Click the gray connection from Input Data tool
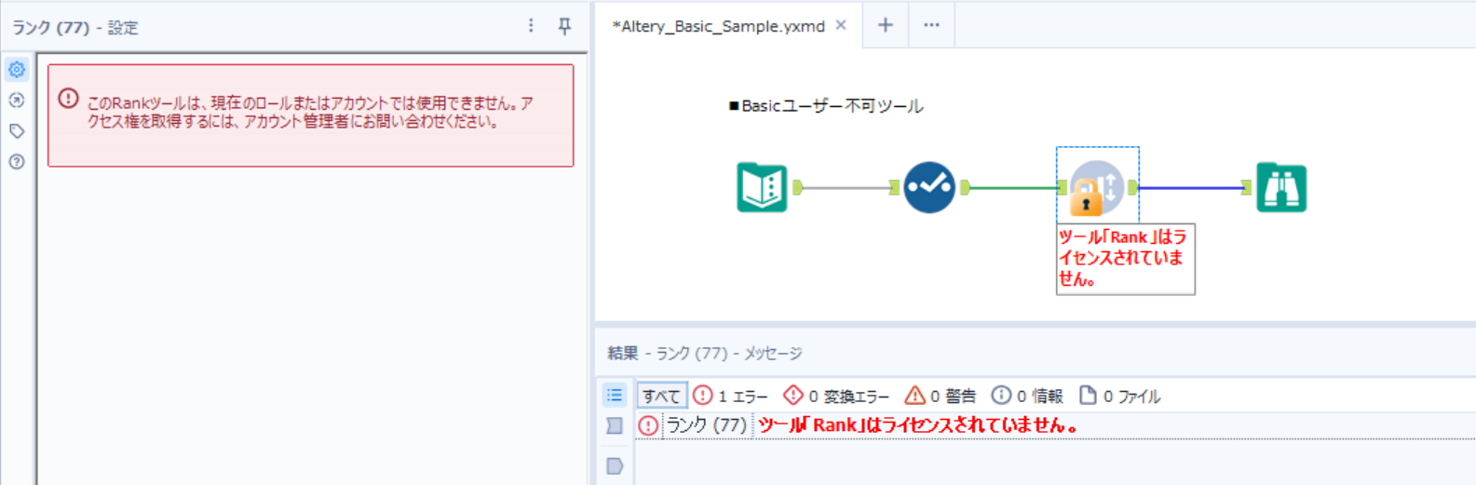 coord(846,187)
